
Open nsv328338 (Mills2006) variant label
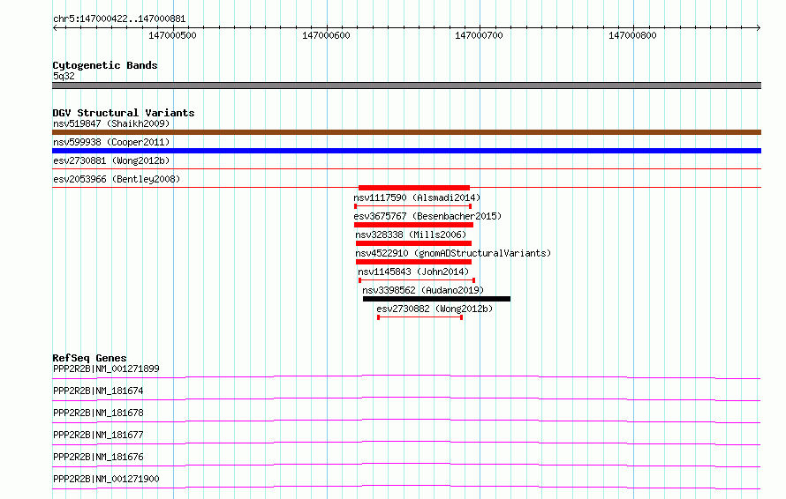tap(411, 235)
